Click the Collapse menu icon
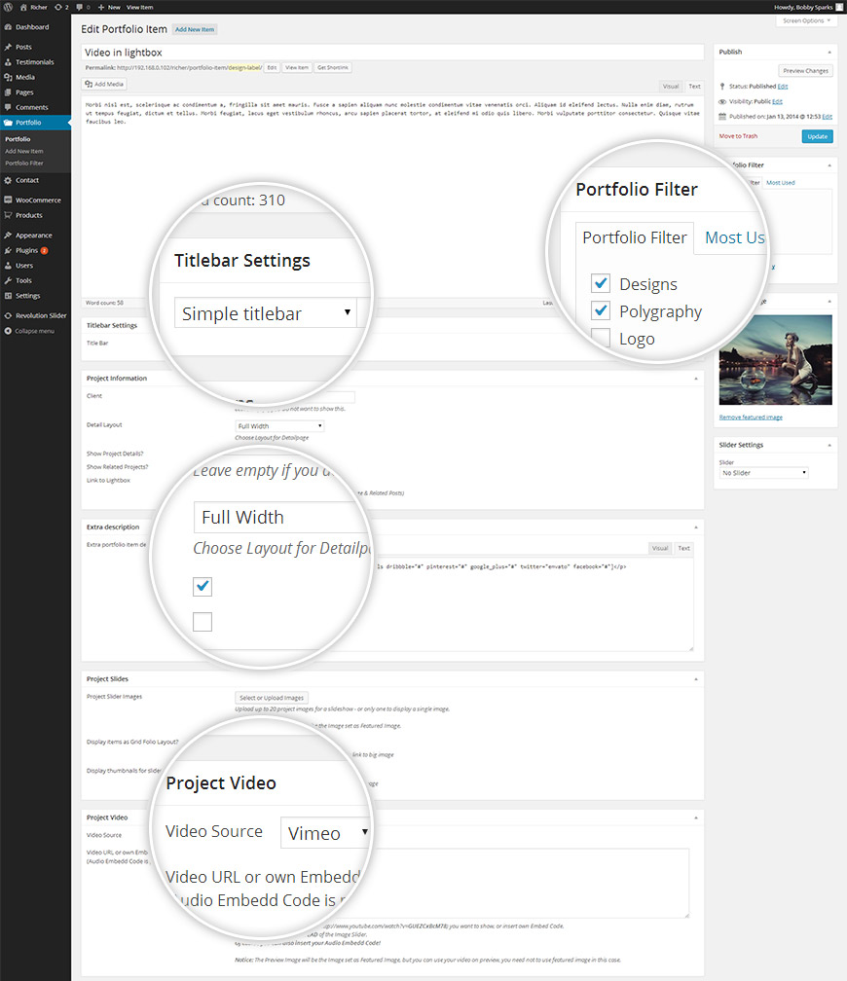 point(8,331)
